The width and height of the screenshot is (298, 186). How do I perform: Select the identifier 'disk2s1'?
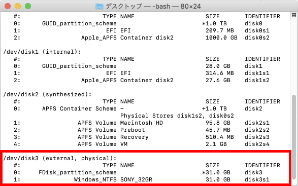257,123
